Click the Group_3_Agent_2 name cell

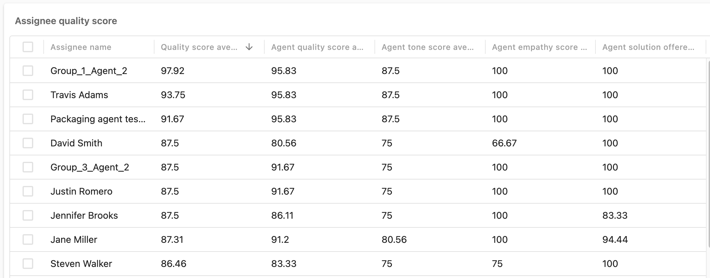90,167
